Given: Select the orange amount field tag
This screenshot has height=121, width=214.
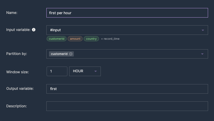Looking at the screenshot, I should point(75,39).
